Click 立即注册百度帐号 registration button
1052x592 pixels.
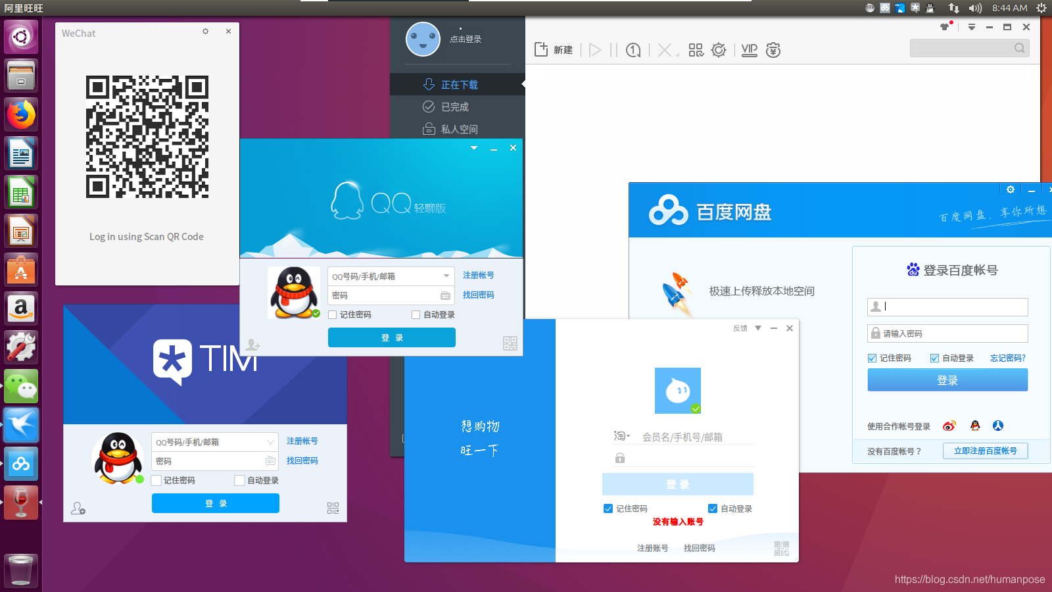[x=985, y=451]
